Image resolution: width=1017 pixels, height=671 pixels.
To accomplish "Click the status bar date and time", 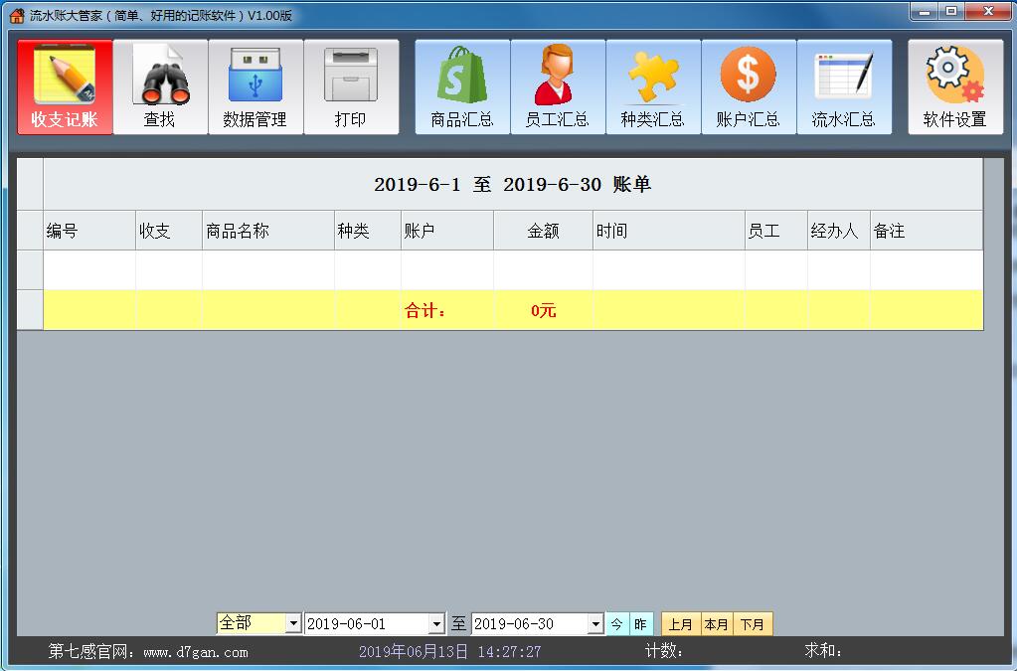I will pos(450,651).
